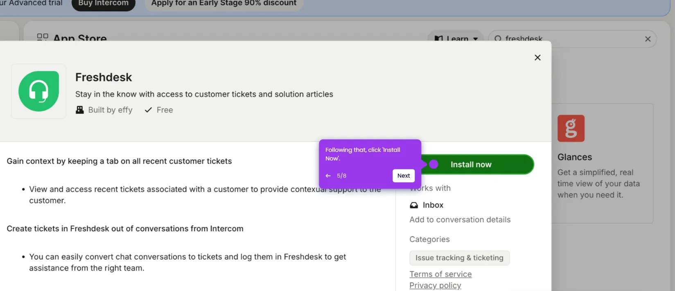
Task: Click the Freshdesk headset app logo
Action: [x=39, y=91]
